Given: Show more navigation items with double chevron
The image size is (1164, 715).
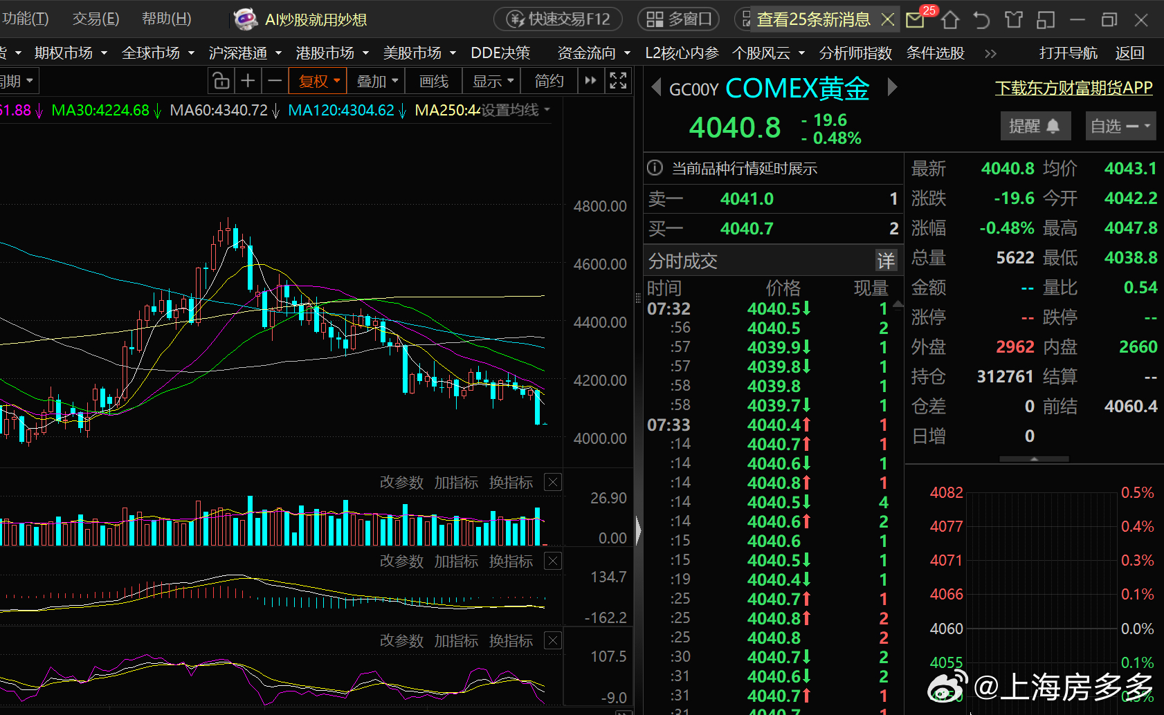Looking at the screenshot, I should tap(990, 53).
